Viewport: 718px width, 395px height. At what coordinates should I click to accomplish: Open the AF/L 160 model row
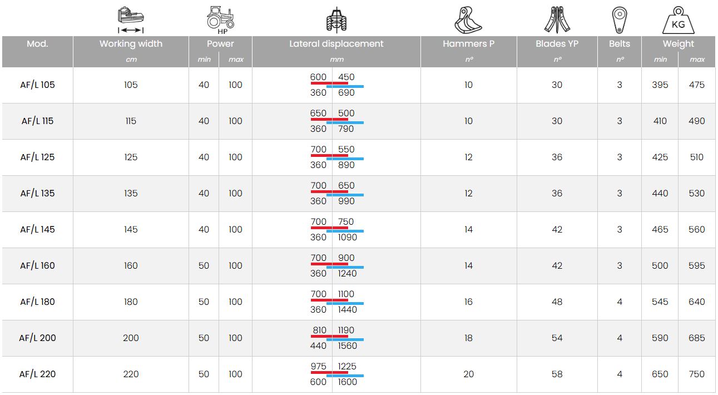click(x=37, y=266)
